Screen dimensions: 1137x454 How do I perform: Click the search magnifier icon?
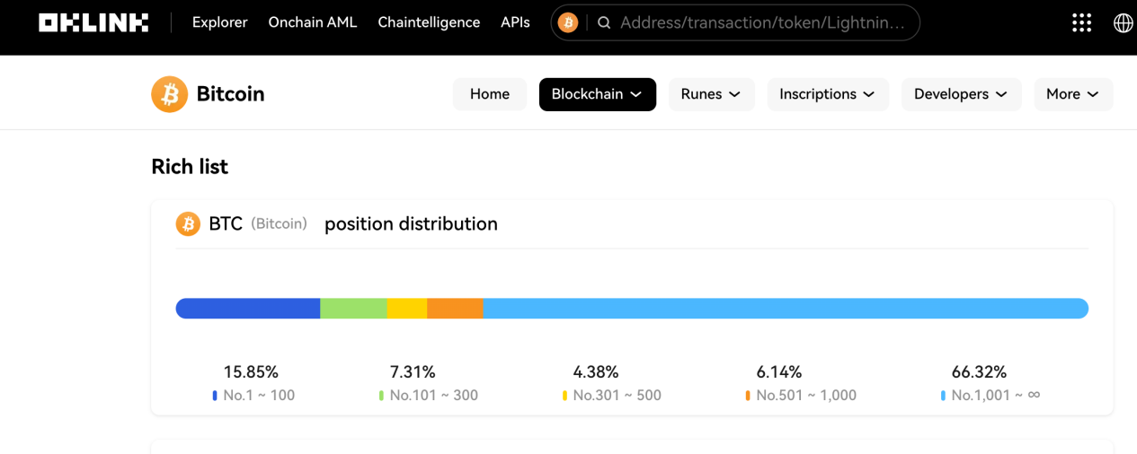coord(604,22)
